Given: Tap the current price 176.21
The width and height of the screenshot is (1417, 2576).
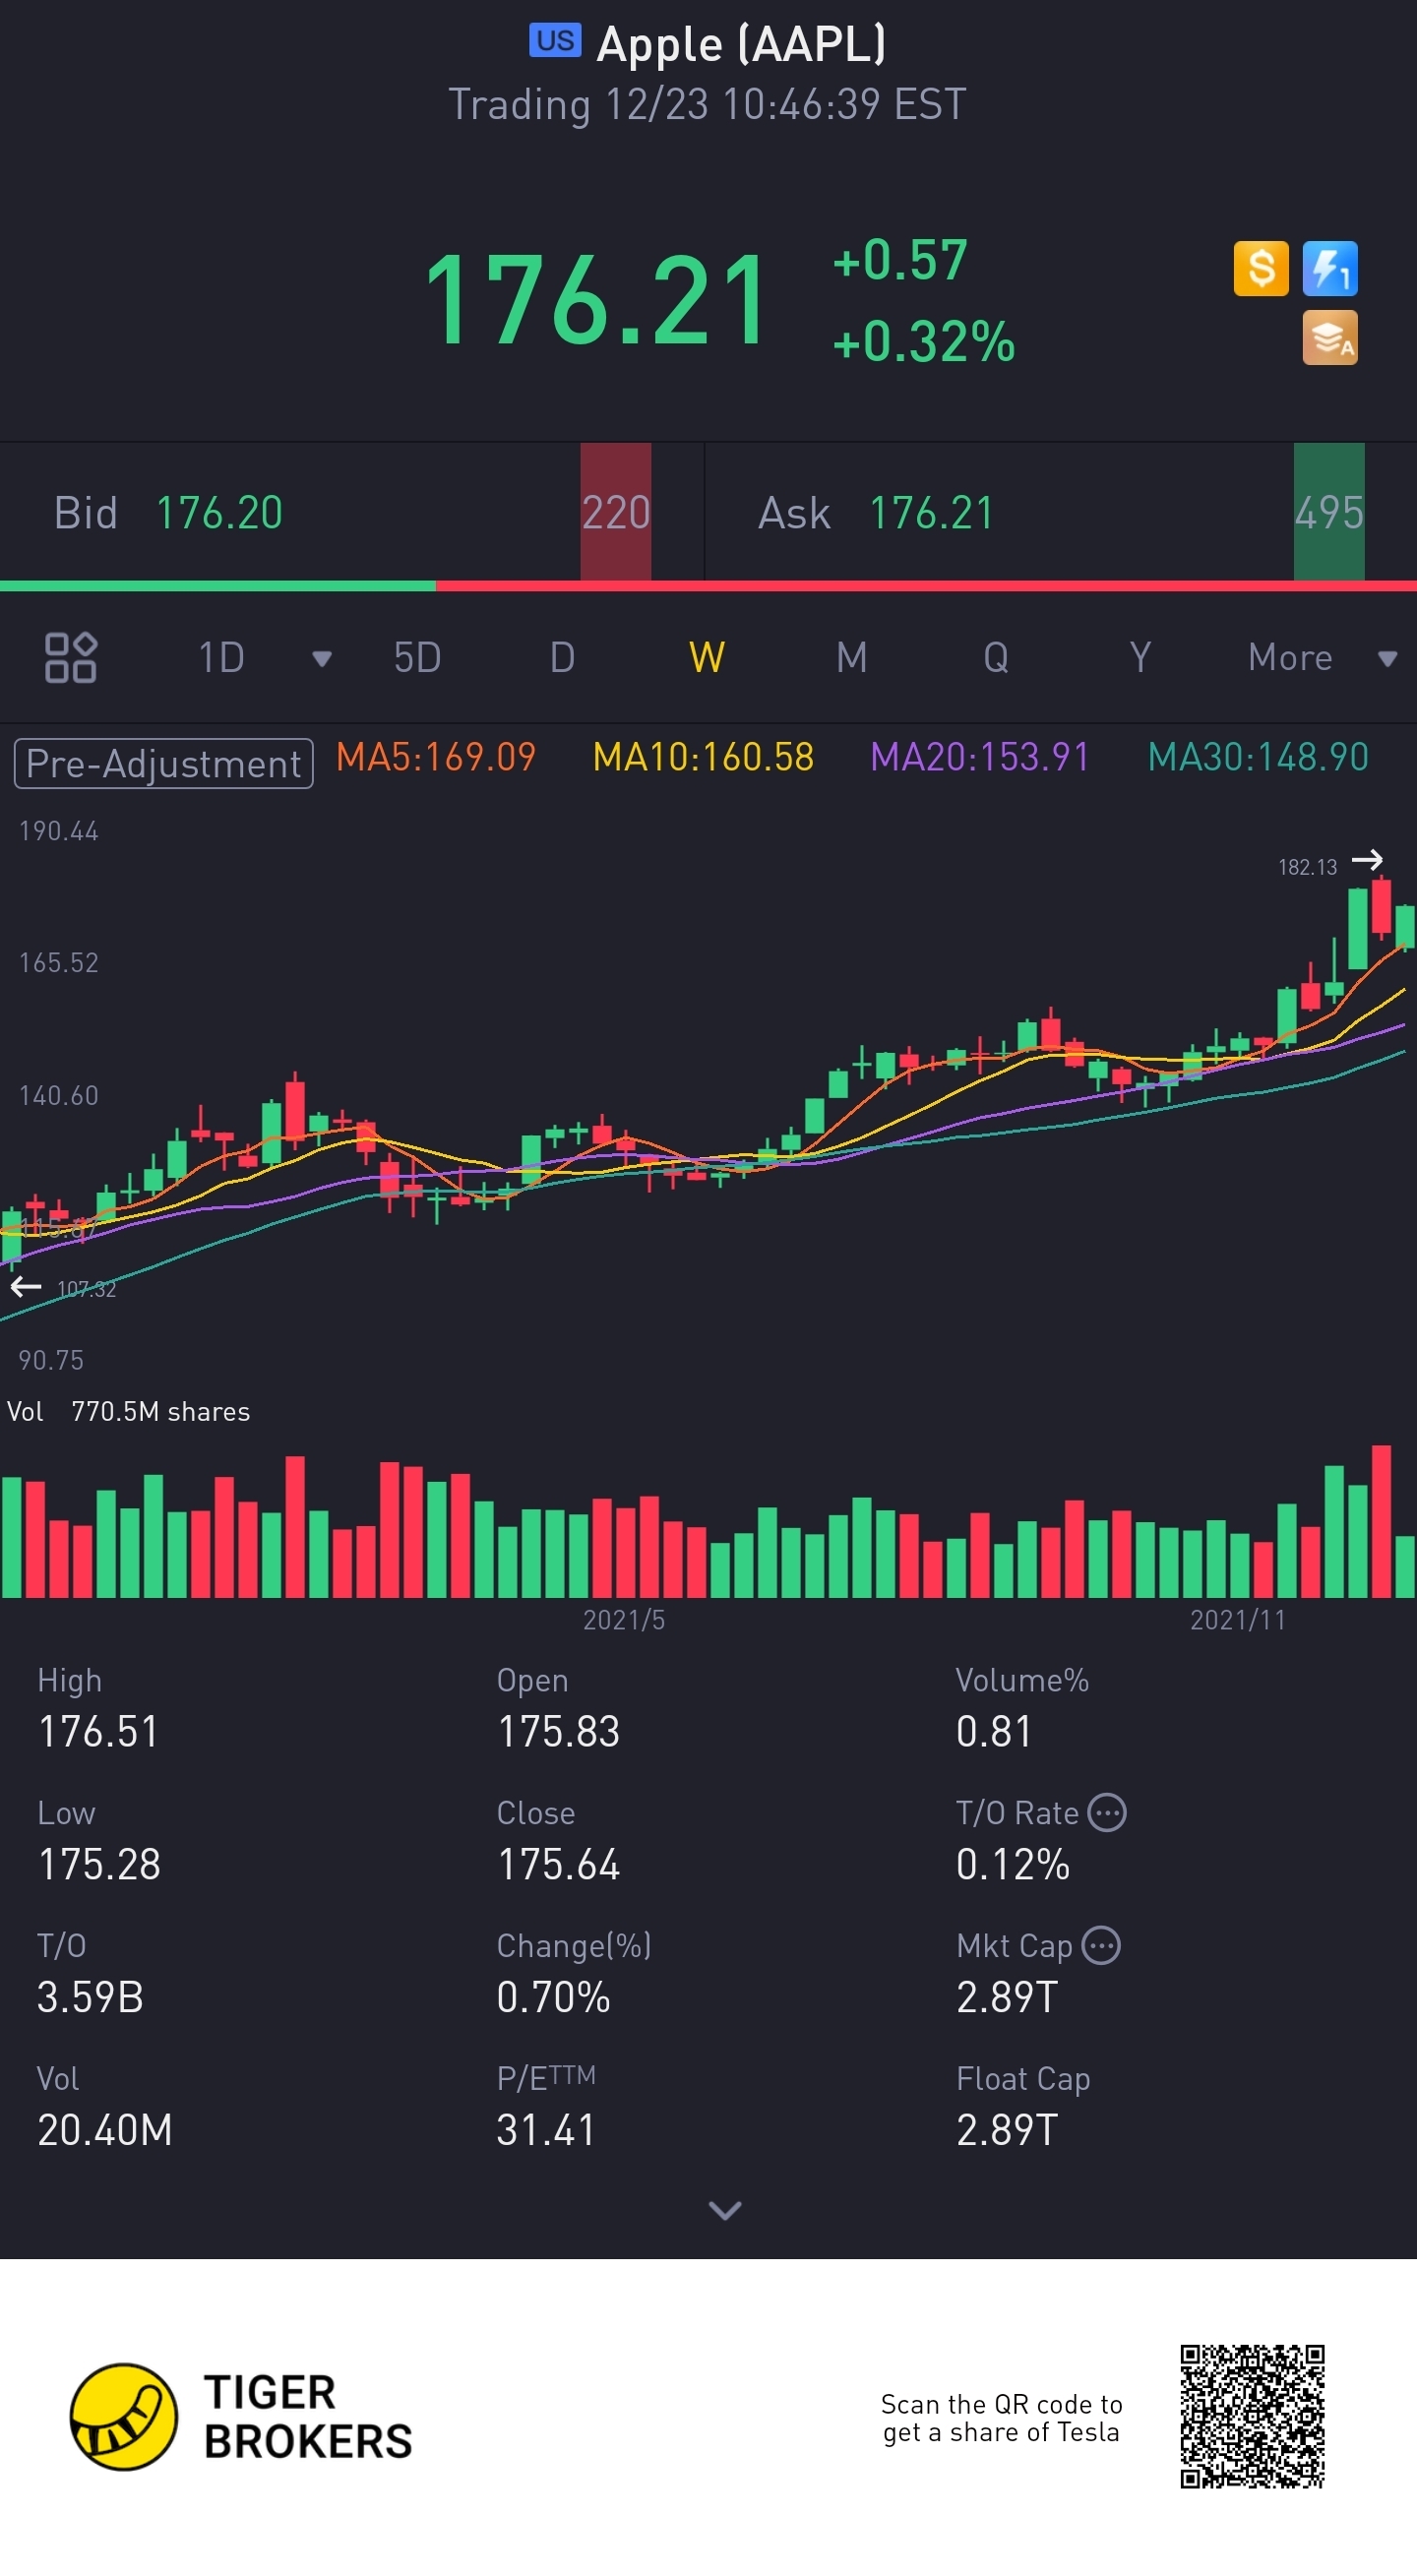Looking at the screenshot, I should point(597,301).
